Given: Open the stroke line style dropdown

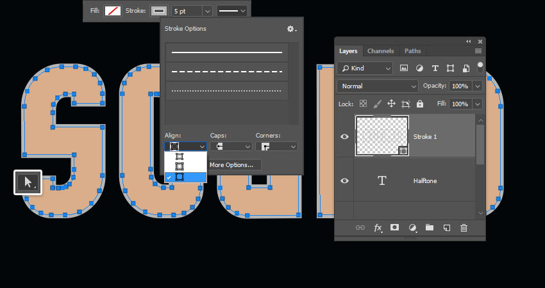Looking at the screenshot, I should (232, 11).
